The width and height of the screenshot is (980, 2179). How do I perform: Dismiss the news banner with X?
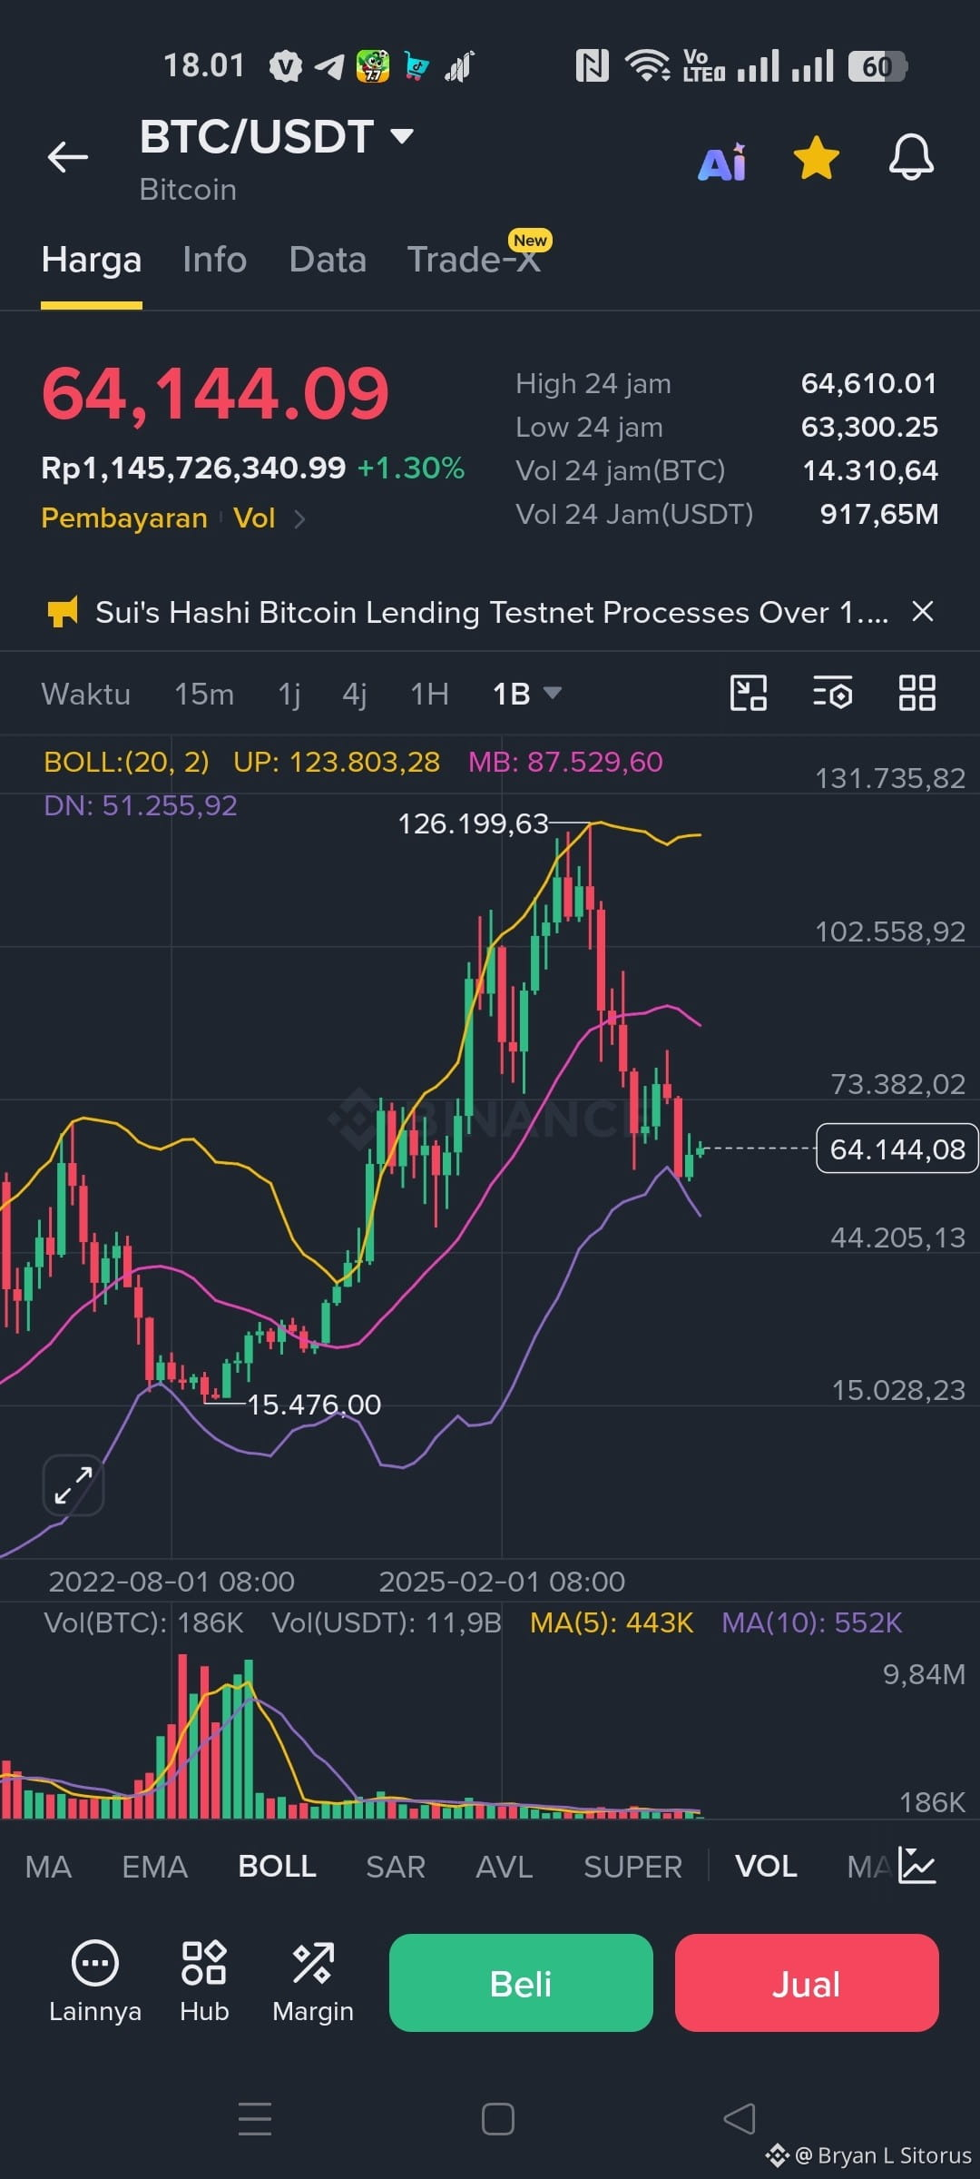(x=923, y=611)
